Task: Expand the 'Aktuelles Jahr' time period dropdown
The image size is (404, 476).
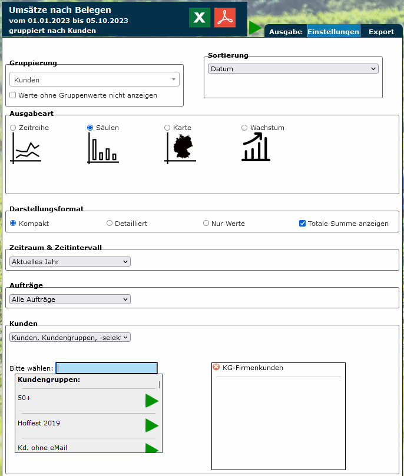Action: pyautogui.click(x=70, y=262)
